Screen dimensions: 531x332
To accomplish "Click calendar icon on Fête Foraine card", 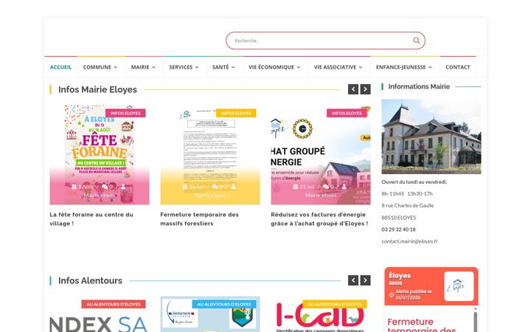I will (74, 187).
